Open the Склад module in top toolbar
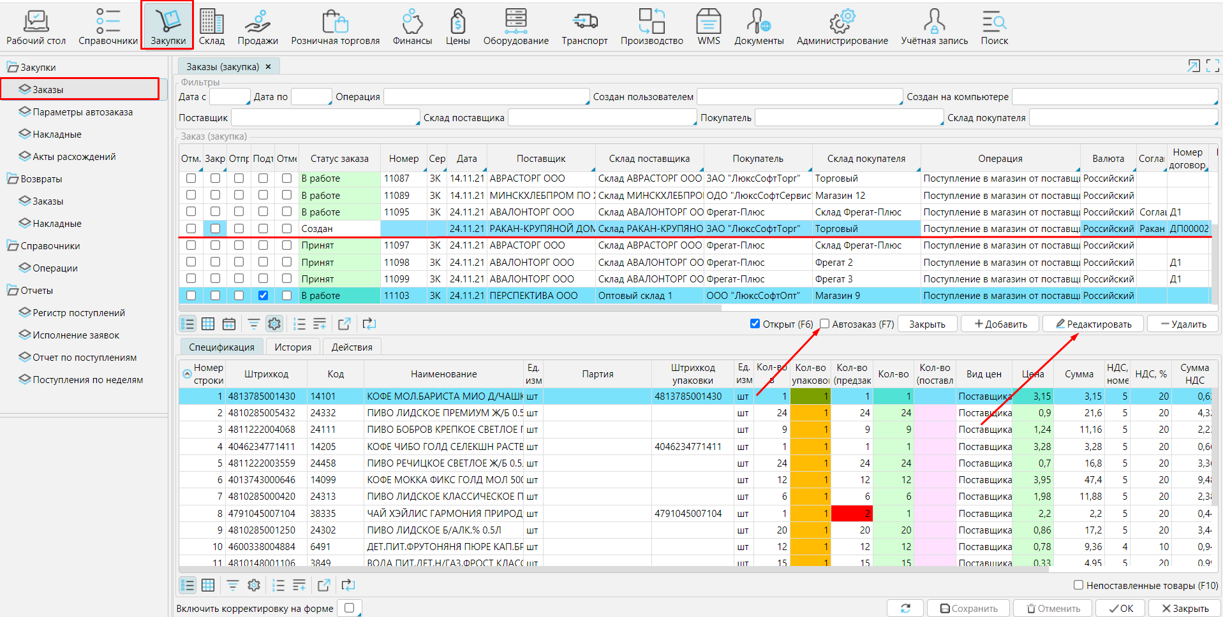The height and width of the screenshot is (617, 1223). (x=211, y=27)
